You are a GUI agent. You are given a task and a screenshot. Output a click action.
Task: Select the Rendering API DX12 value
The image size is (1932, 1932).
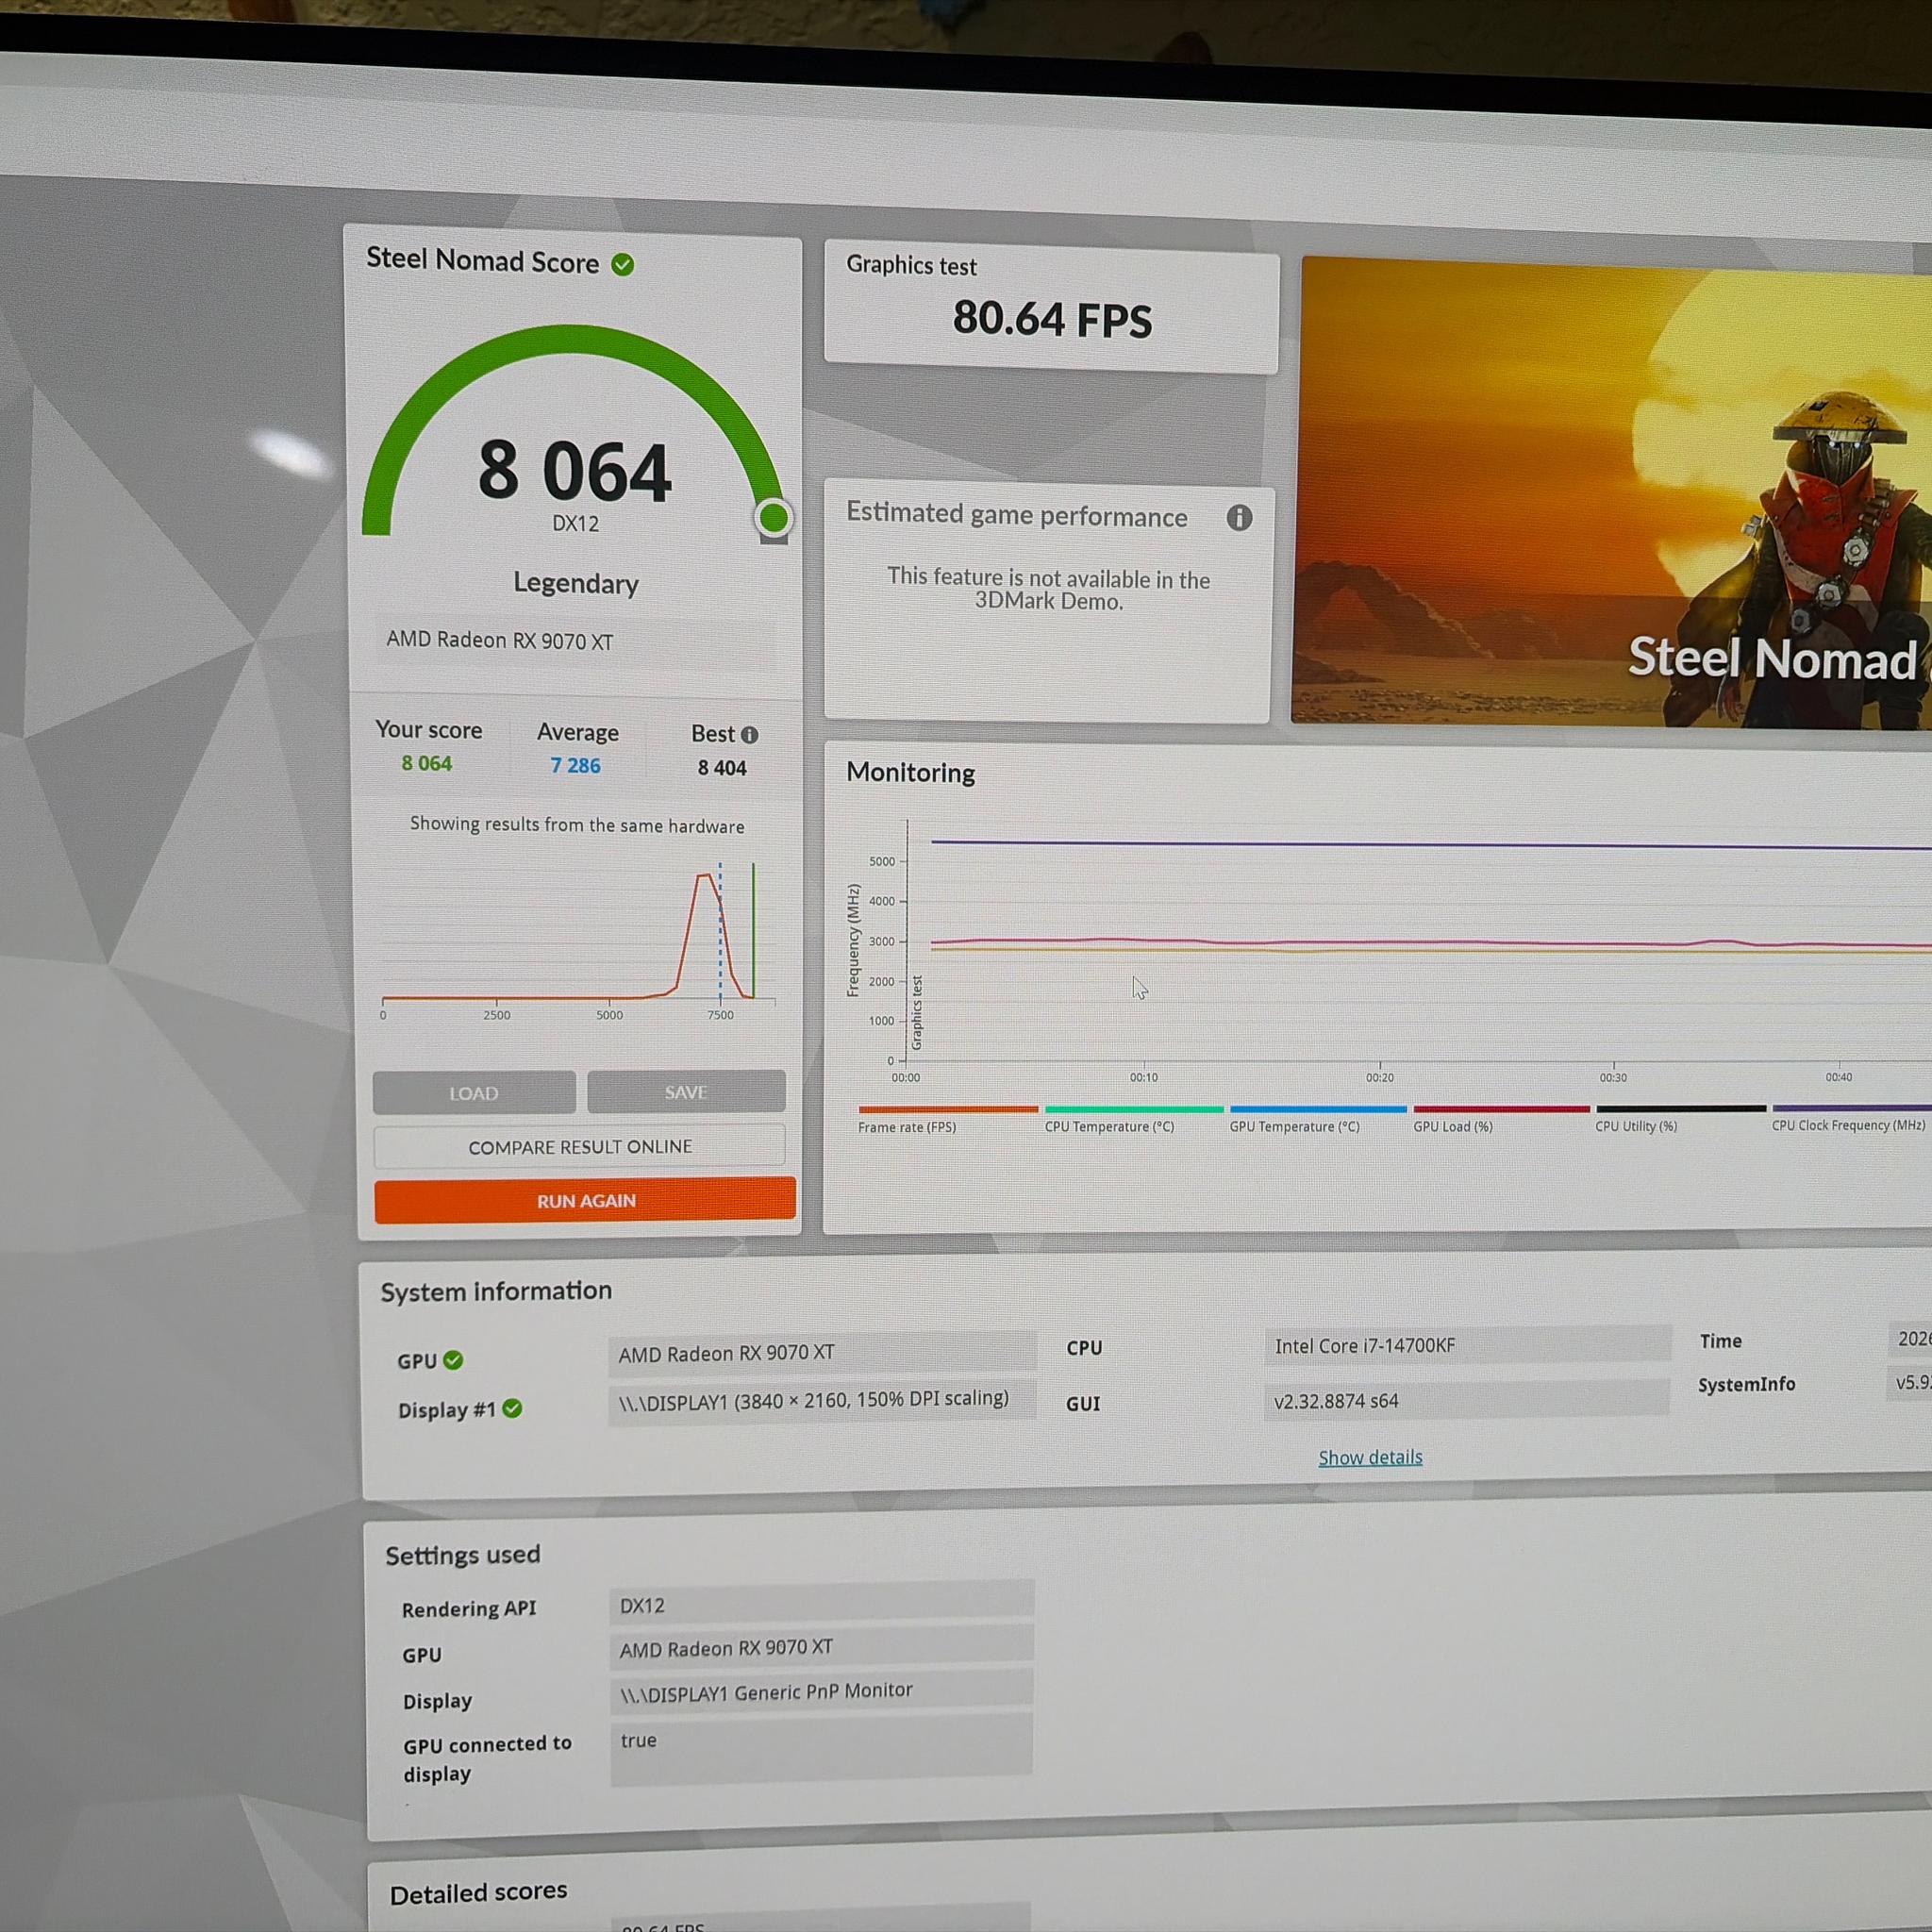(x=821, y=1605)
